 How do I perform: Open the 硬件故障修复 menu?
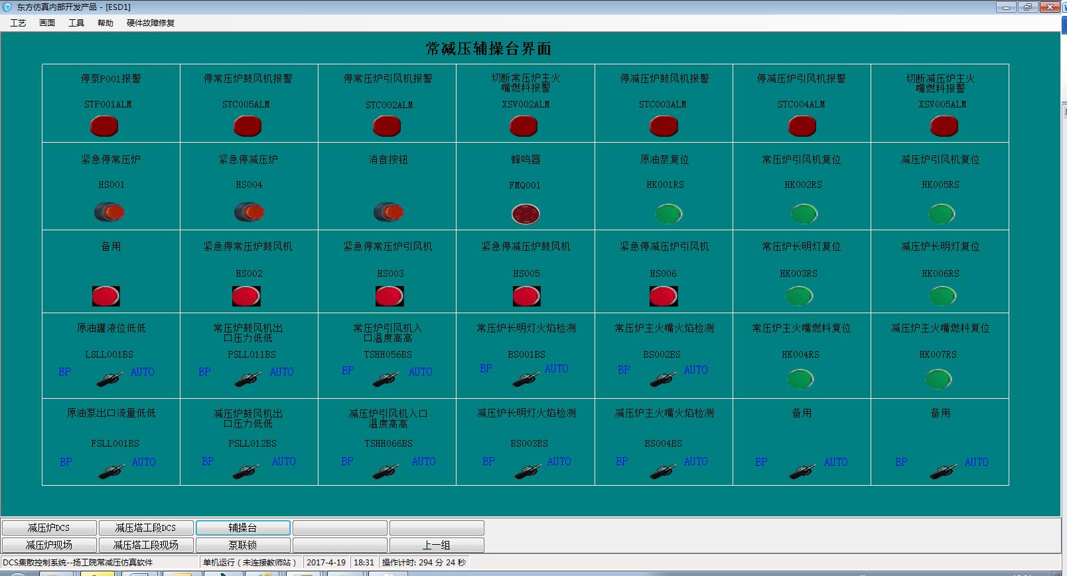[151, 23]
